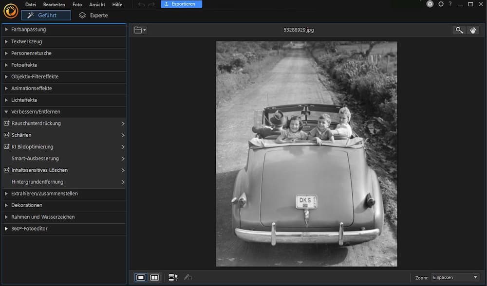487x286 pixels.
Task: Open the settings gear icon
Action: (441, 4)
